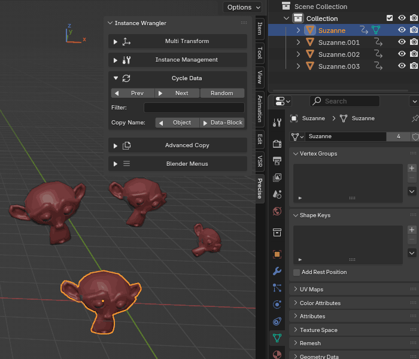Open the VSR sidebar tab
The image size is (419, 359).
point(260,161)
